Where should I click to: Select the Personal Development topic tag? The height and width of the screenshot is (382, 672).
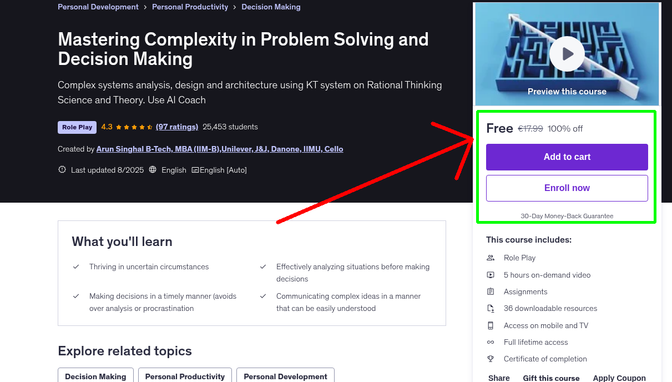[285, 376]
